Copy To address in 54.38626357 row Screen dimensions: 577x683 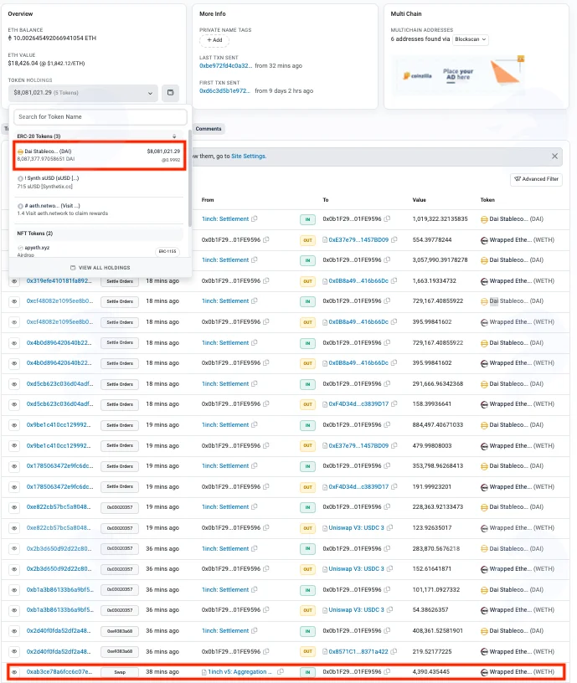[390, 610]
